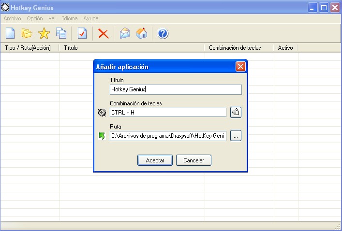Click the Título column header in the list

point(132,48)
